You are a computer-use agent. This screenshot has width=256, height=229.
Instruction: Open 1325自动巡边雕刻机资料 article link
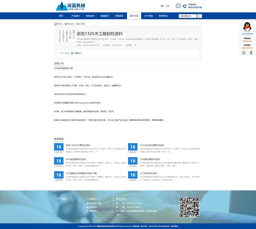(152, 145)
